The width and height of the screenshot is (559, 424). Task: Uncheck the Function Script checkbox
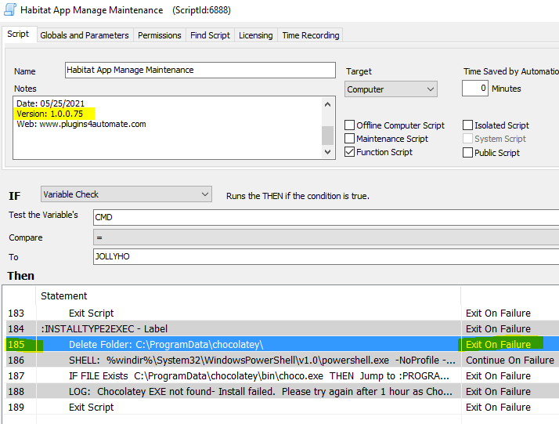[x=350, y=152]
